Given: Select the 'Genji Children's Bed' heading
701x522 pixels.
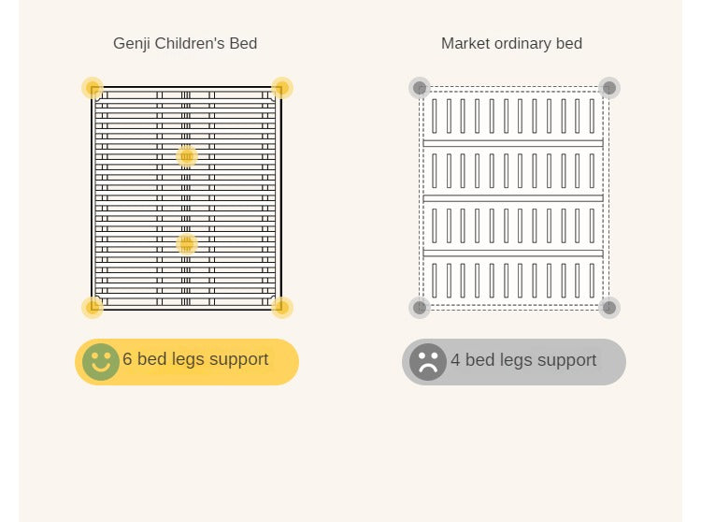Looking at the screenshot, I should (185, 43).
